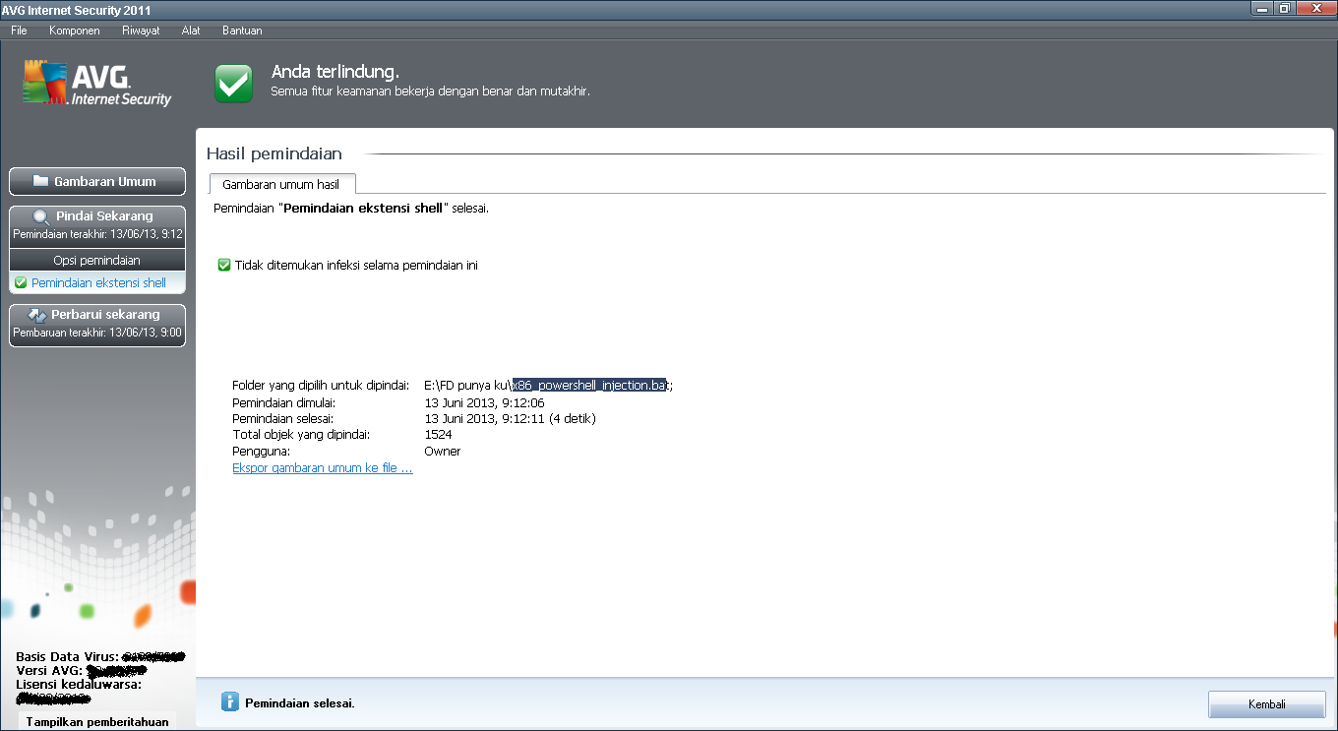
Task: Click the Kembali button
Action: 1266,704
